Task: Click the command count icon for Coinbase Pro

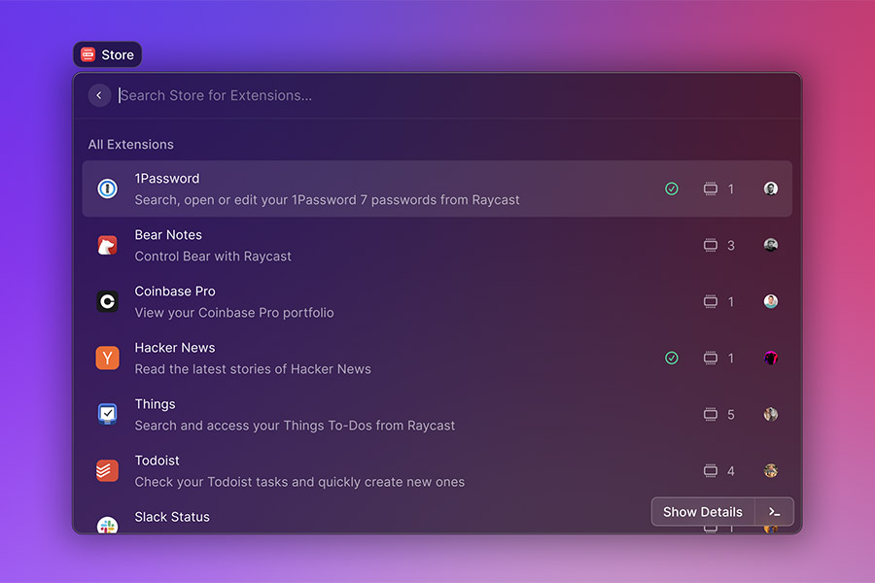Action: (711, 301)
